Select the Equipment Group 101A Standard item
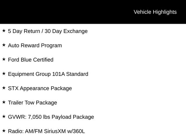This screenshot has width=186, height=139. (x=48, y=74)
